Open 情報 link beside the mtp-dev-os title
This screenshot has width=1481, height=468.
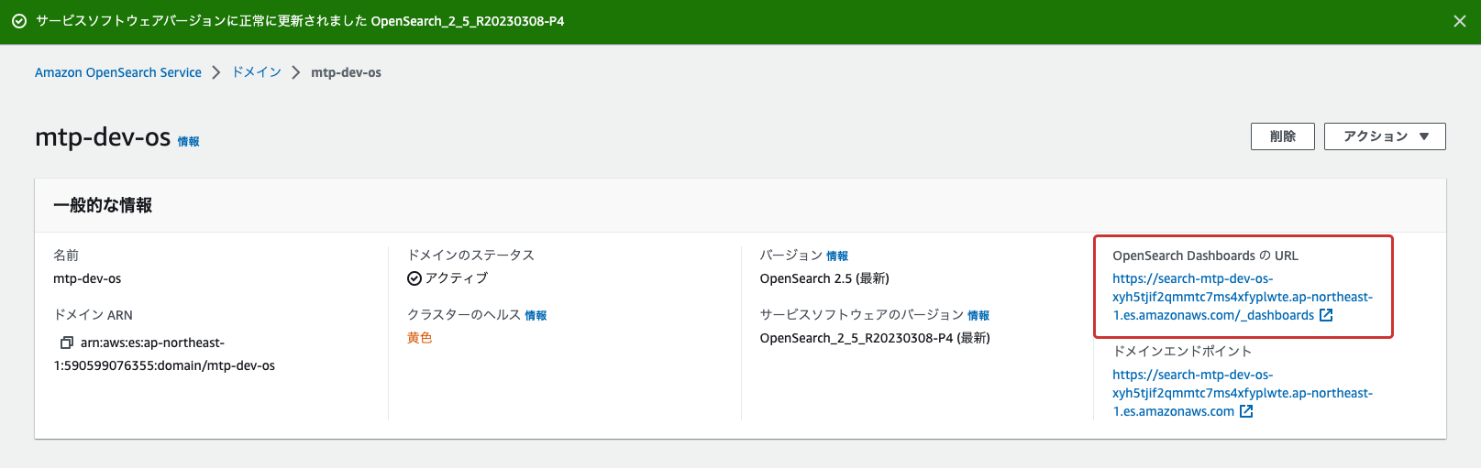pos(188,141)
